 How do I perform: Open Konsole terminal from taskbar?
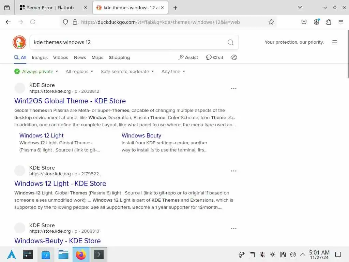coord(99,254)
